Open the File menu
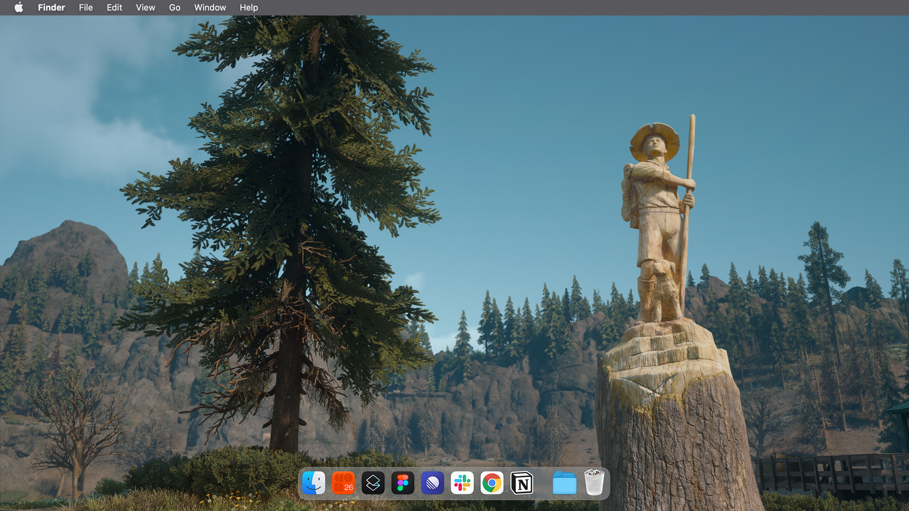The width and height of the screenshot is (909, 511). click(x=86, y=8)
